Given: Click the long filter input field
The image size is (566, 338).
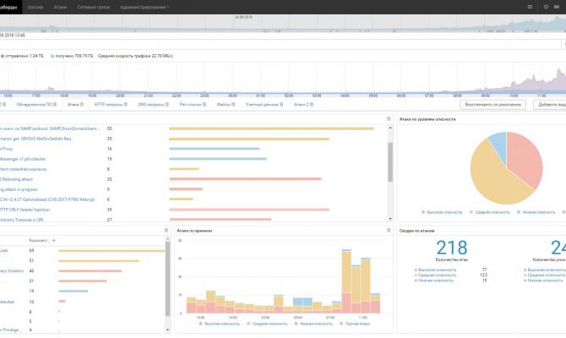Looking at the screenshot, I should [280, 44].
